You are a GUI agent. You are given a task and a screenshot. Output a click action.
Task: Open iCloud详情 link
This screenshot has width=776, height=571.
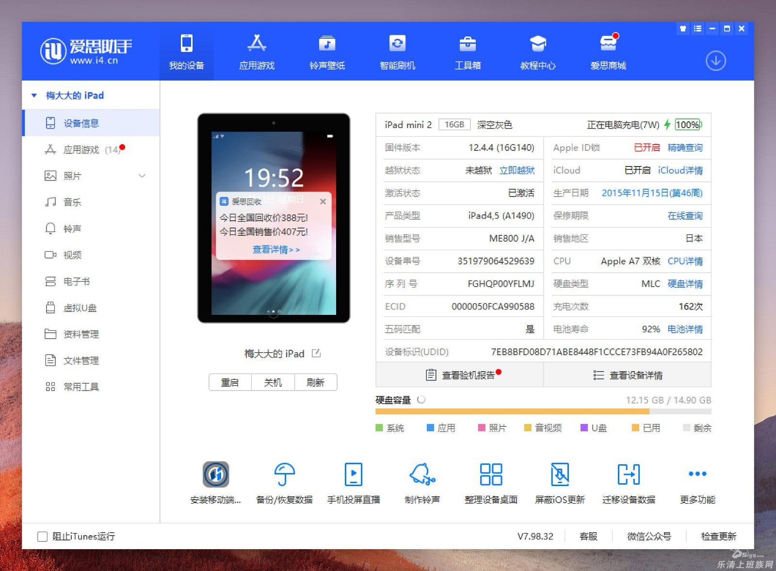[680, 170]
